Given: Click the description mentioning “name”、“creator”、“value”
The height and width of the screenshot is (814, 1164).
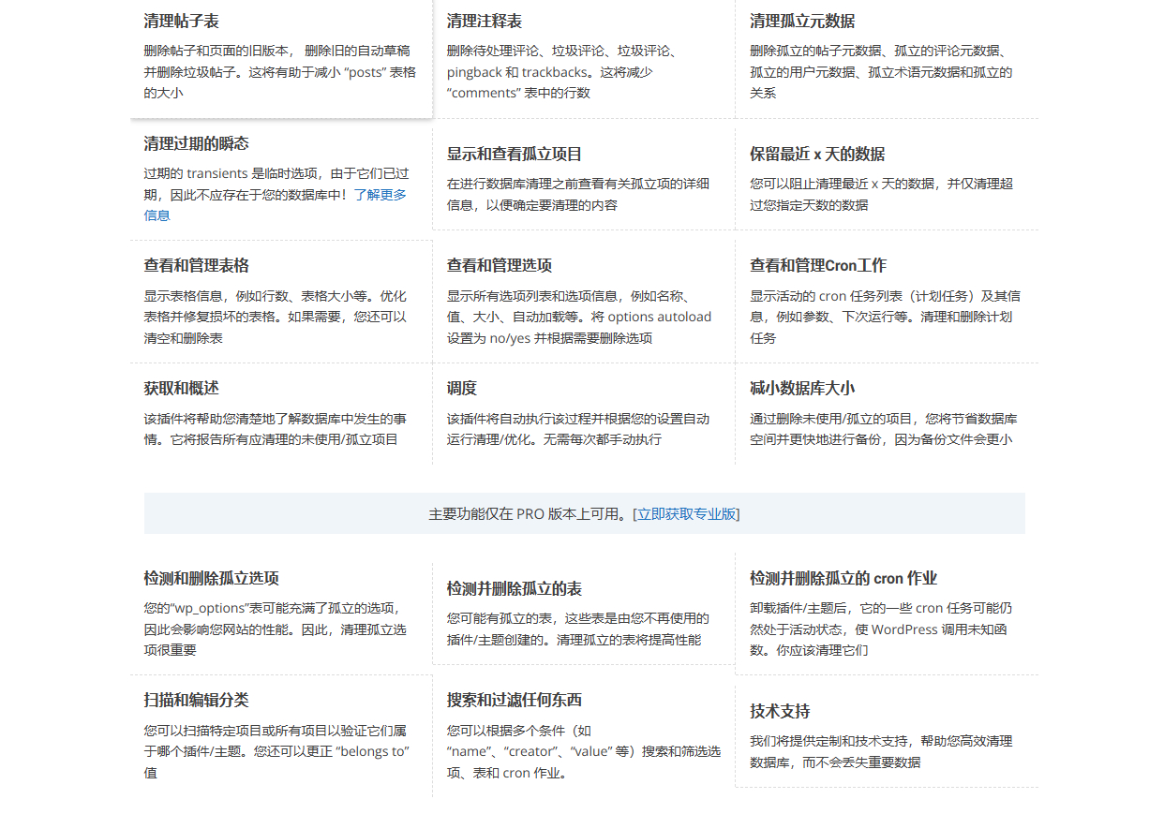Looking at the screenshot, I should (584, 751).
